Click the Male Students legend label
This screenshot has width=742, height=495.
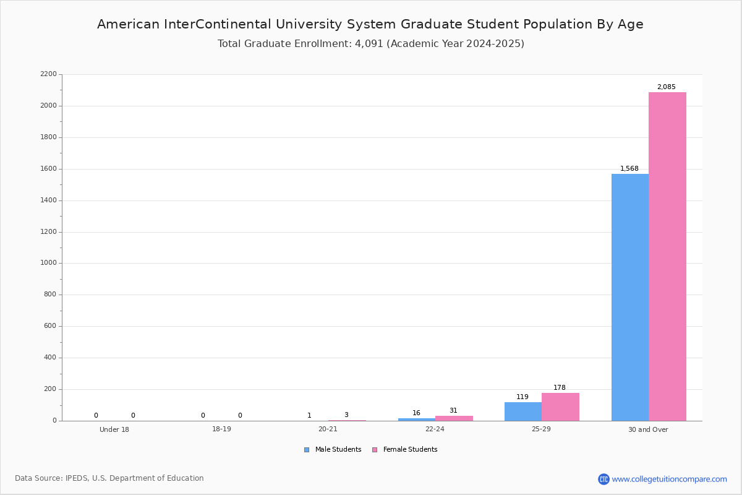[x=338, y=450]
